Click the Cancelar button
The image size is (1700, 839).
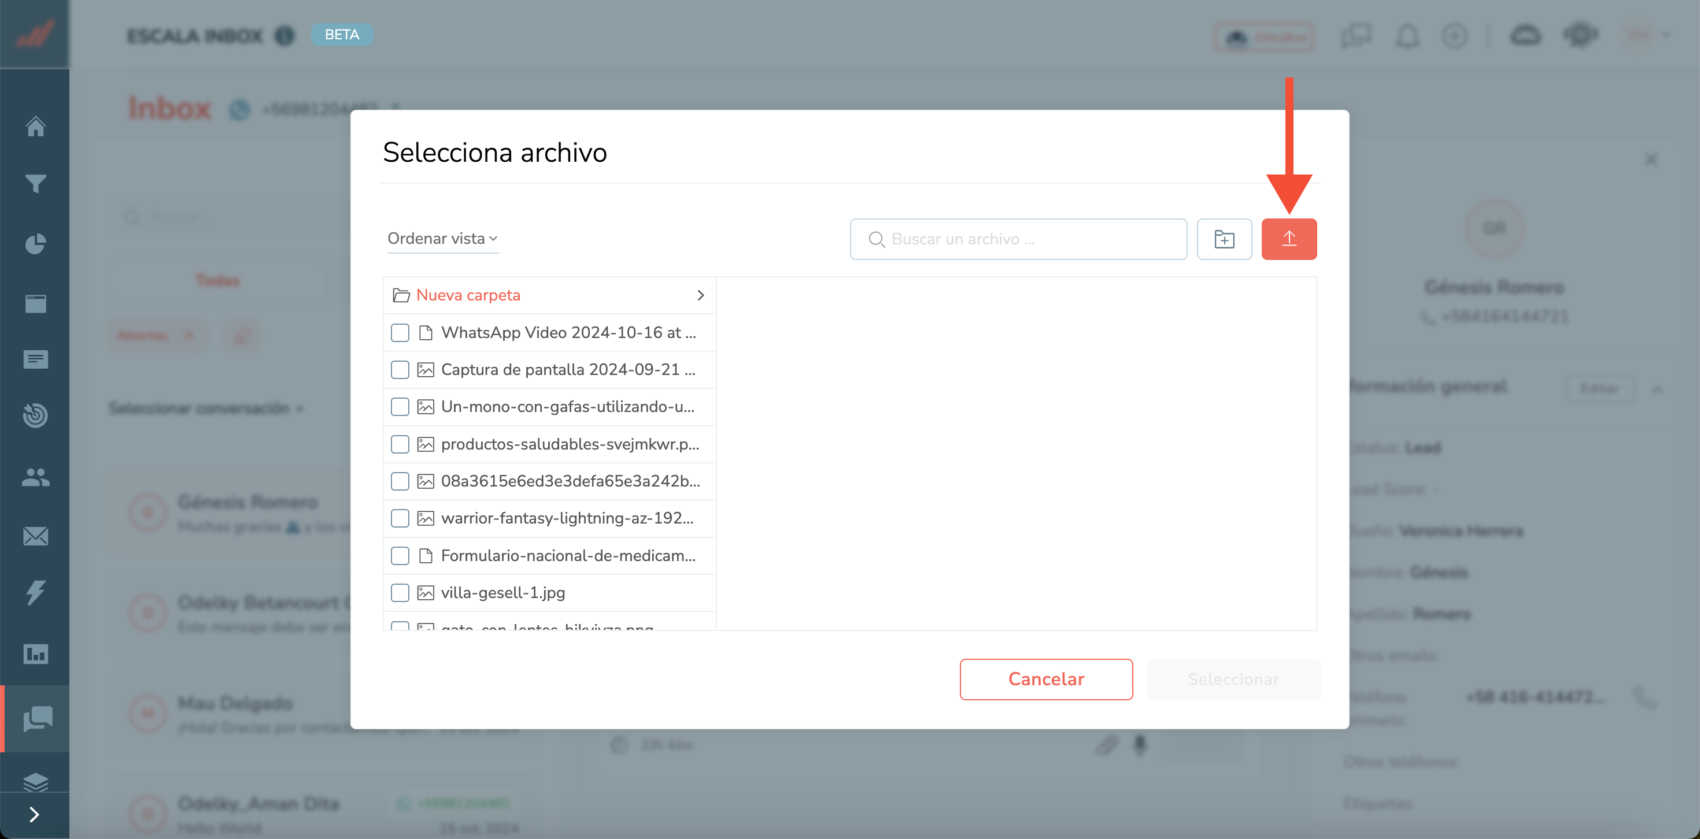tap(1046, 679)
